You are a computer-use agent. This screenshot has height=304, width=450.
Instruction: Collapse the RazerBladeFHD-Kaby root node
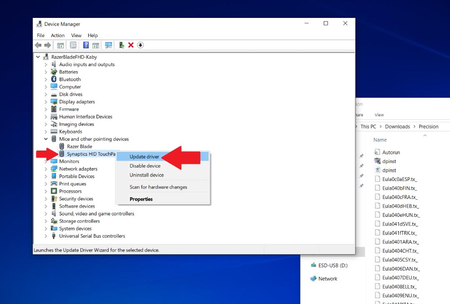tap(38, 57)
